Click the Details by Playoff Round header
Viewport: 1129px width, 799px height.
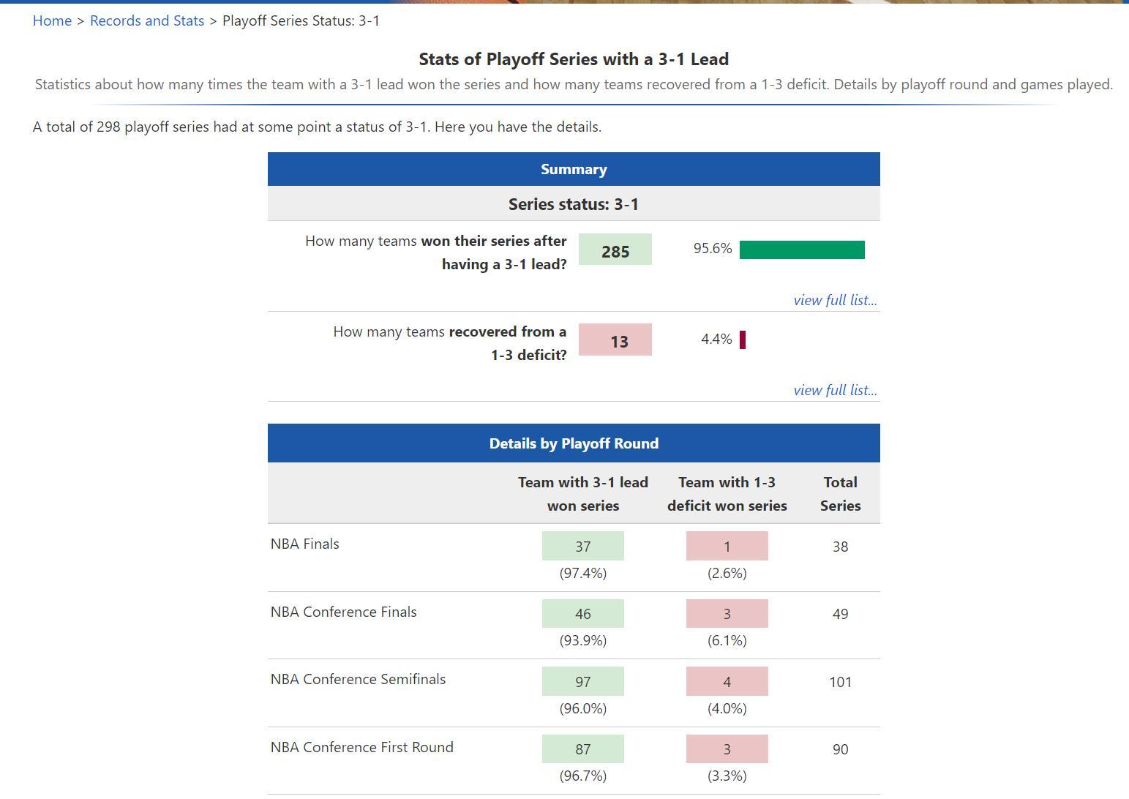coord(574,443)
